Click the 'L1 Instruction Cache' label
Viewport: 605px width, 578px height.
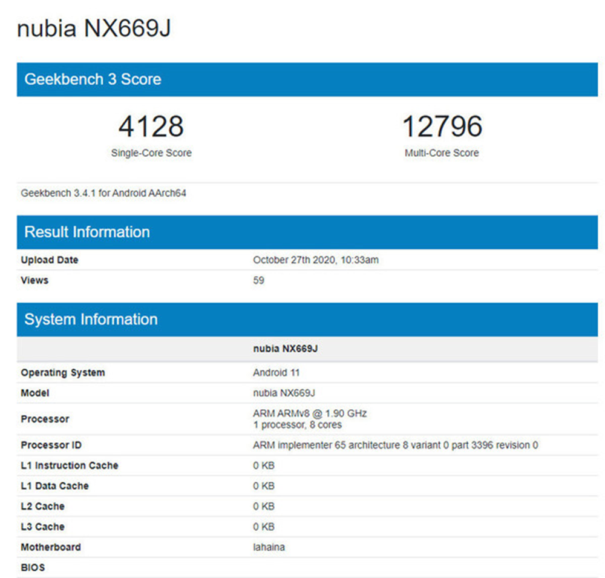click(x=70, y=465)
